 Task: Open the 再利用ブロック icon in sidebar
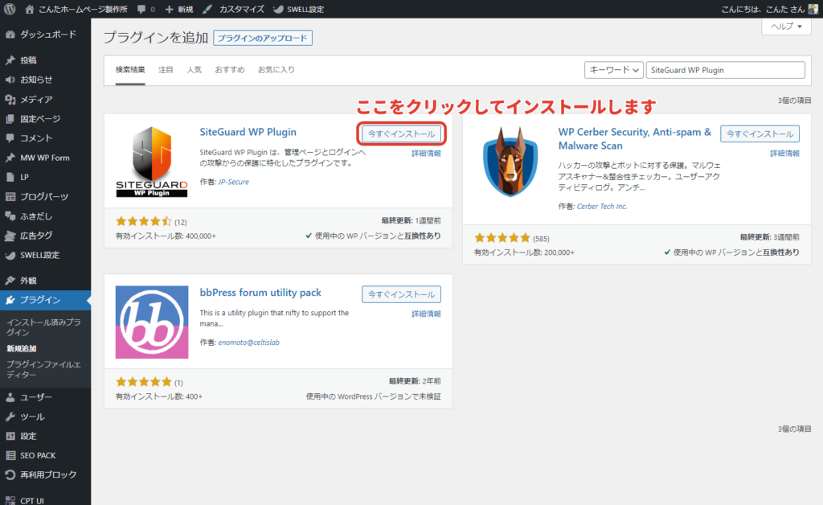point(10,474)
